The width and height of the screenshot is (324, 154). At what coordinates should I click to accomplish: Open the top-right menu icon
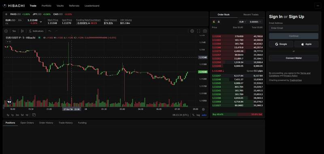318,6
